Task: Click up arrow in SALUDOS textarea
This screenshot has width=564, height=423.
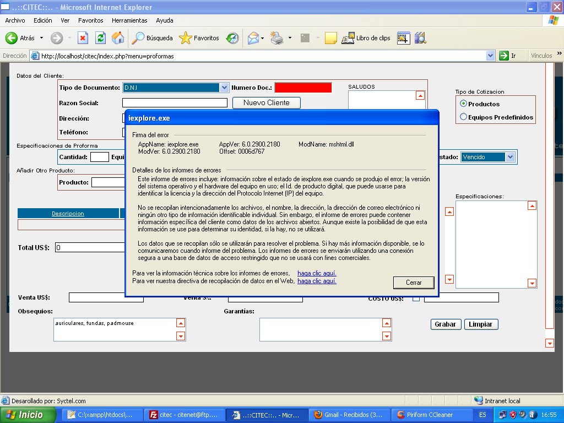Action: 420,95
